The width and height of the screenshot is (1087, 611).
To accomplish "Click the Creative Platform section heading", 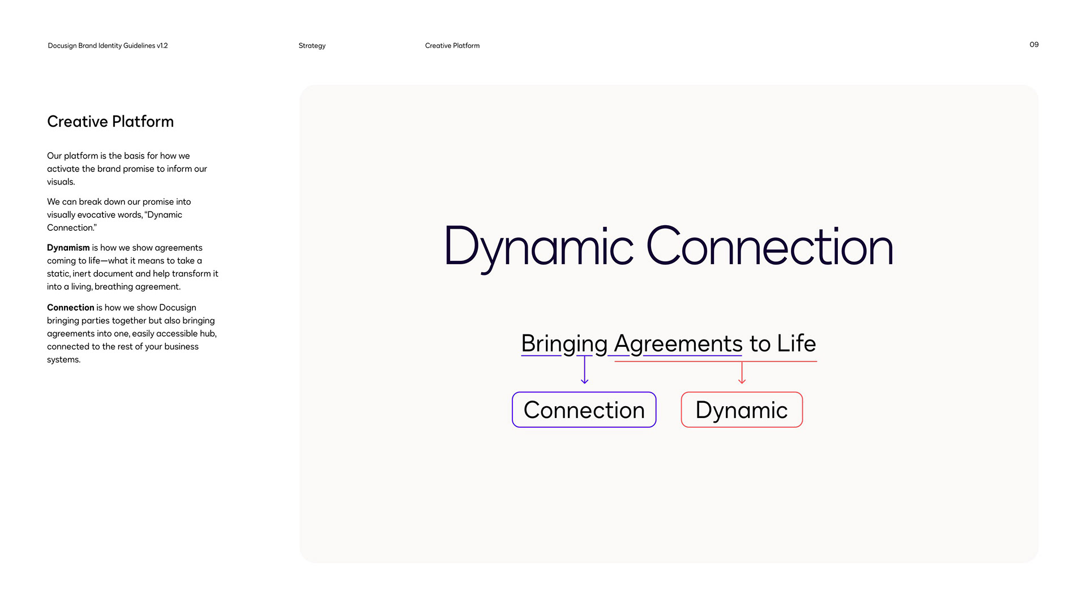I will [110, 122].
